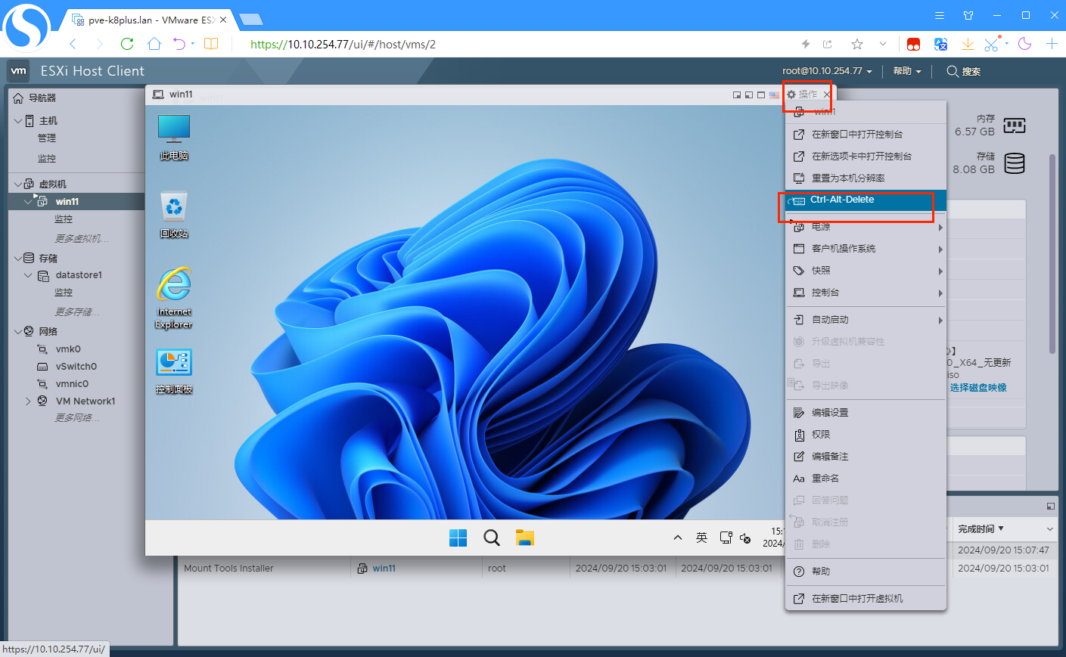Click the 搜索 search button in header
The image size is (1066, 657).
[x=964, y=71]
